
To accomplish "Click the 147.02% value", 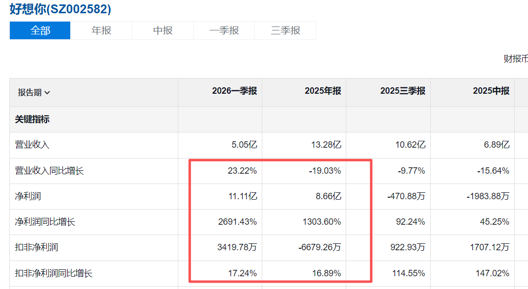I will (x=492, y=273).
